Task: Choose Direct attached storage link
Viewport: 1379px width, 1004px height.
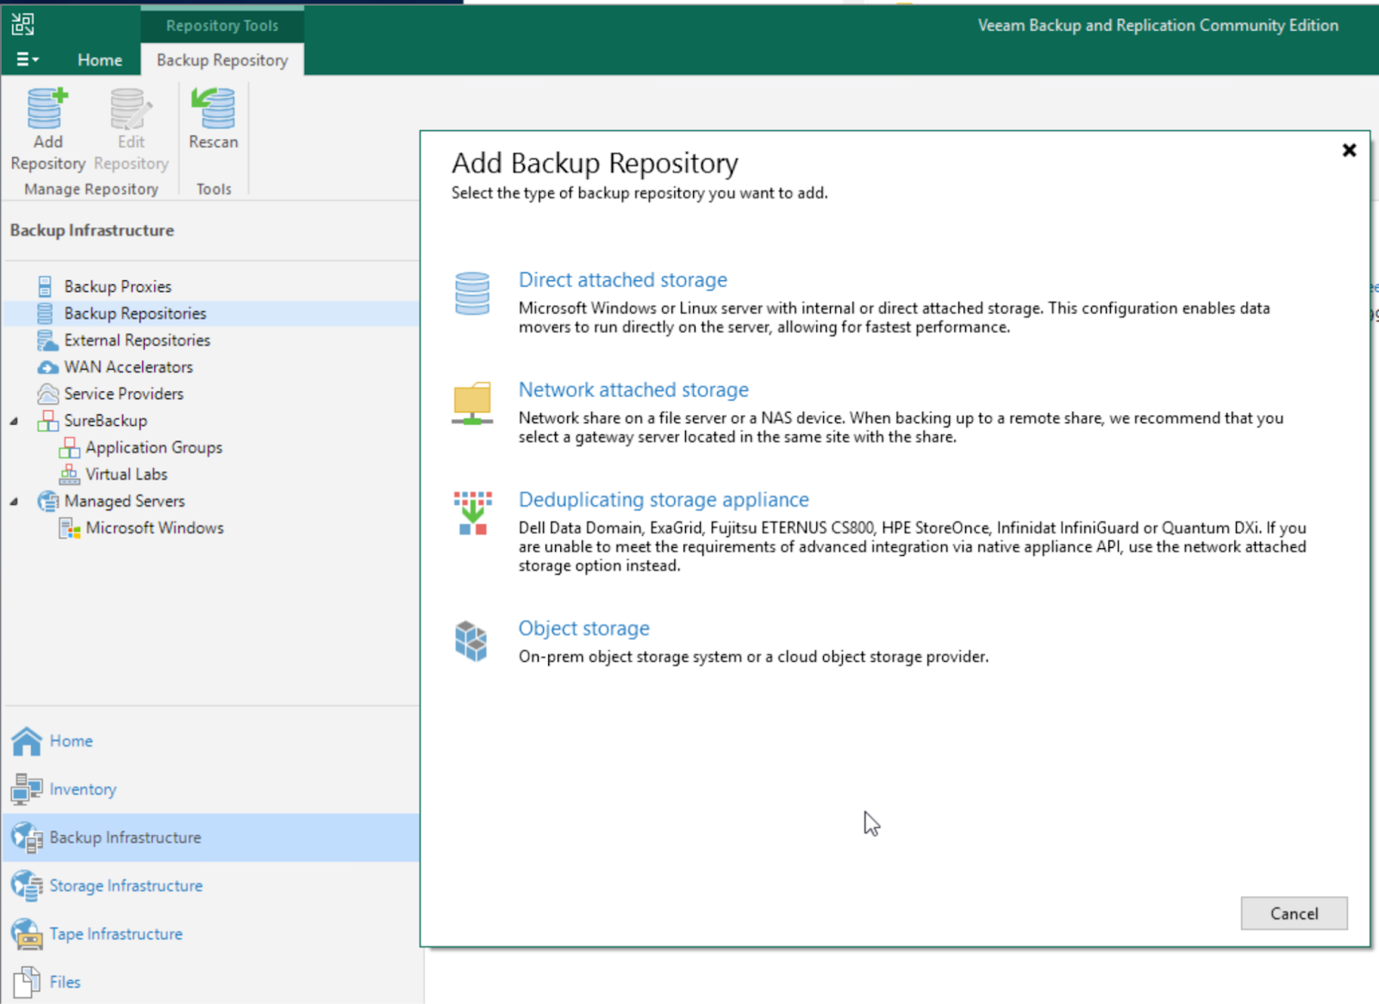Action: (622, 280)
